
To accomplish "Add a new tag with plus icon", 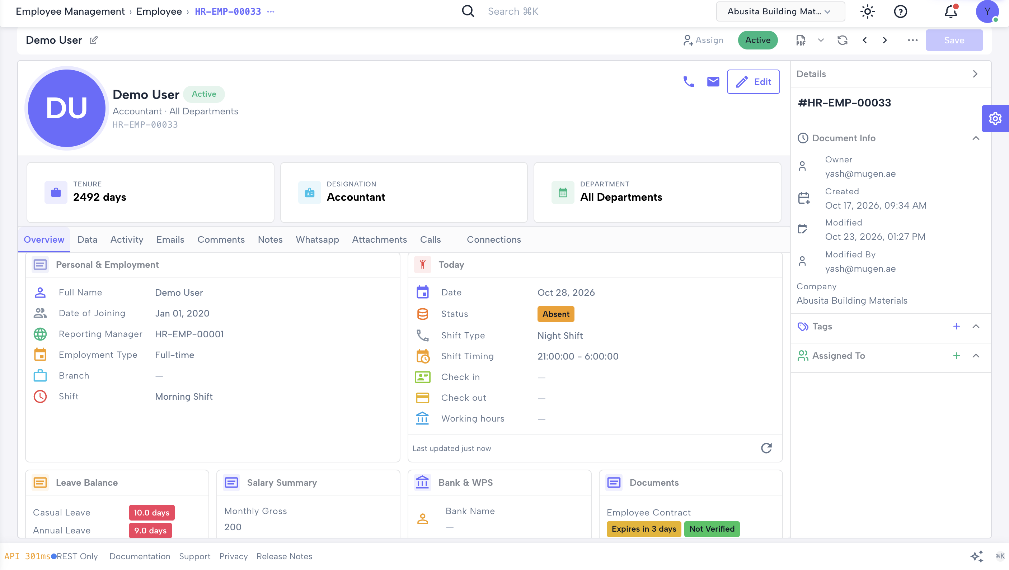I will coord(956,326).
